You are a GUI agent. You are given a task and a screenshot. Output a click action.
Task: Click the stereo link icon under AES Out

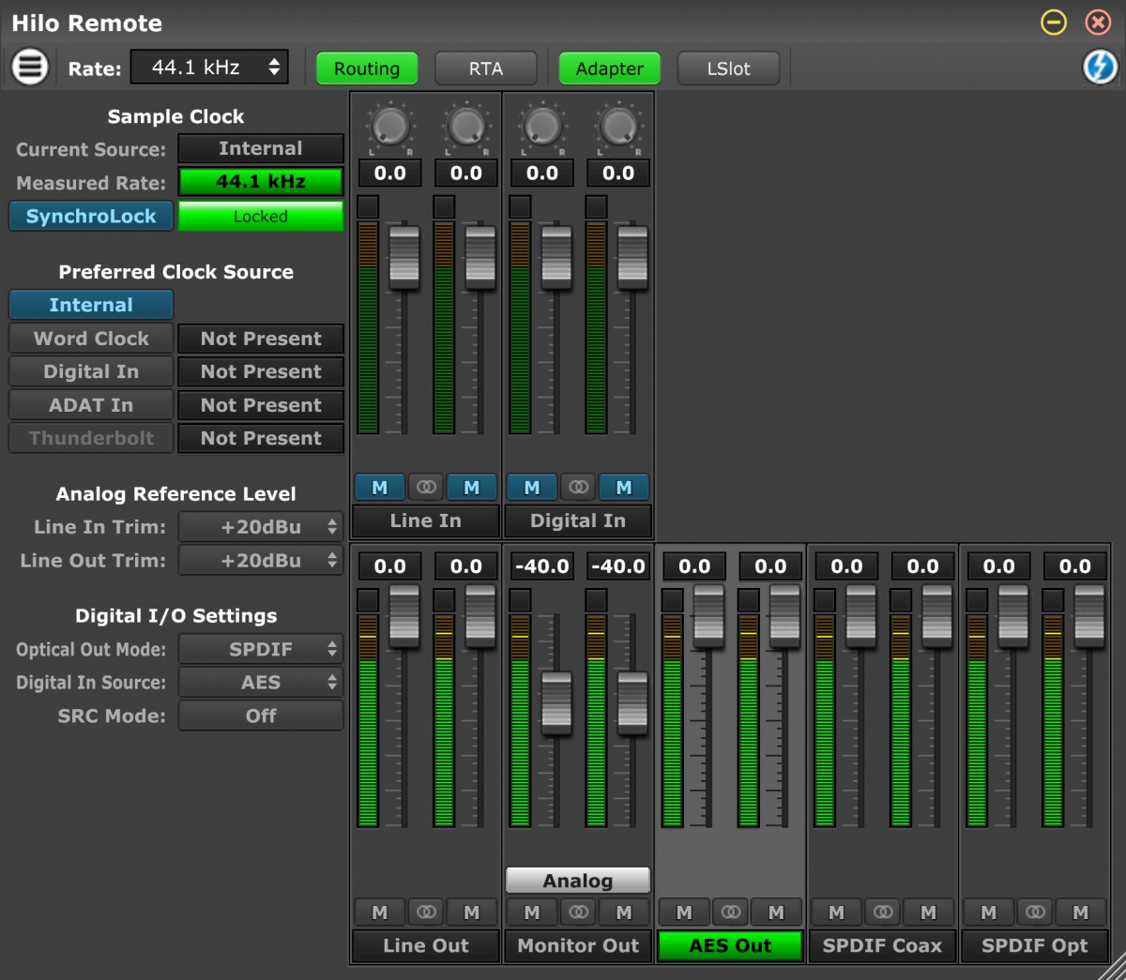coord(730,912)
